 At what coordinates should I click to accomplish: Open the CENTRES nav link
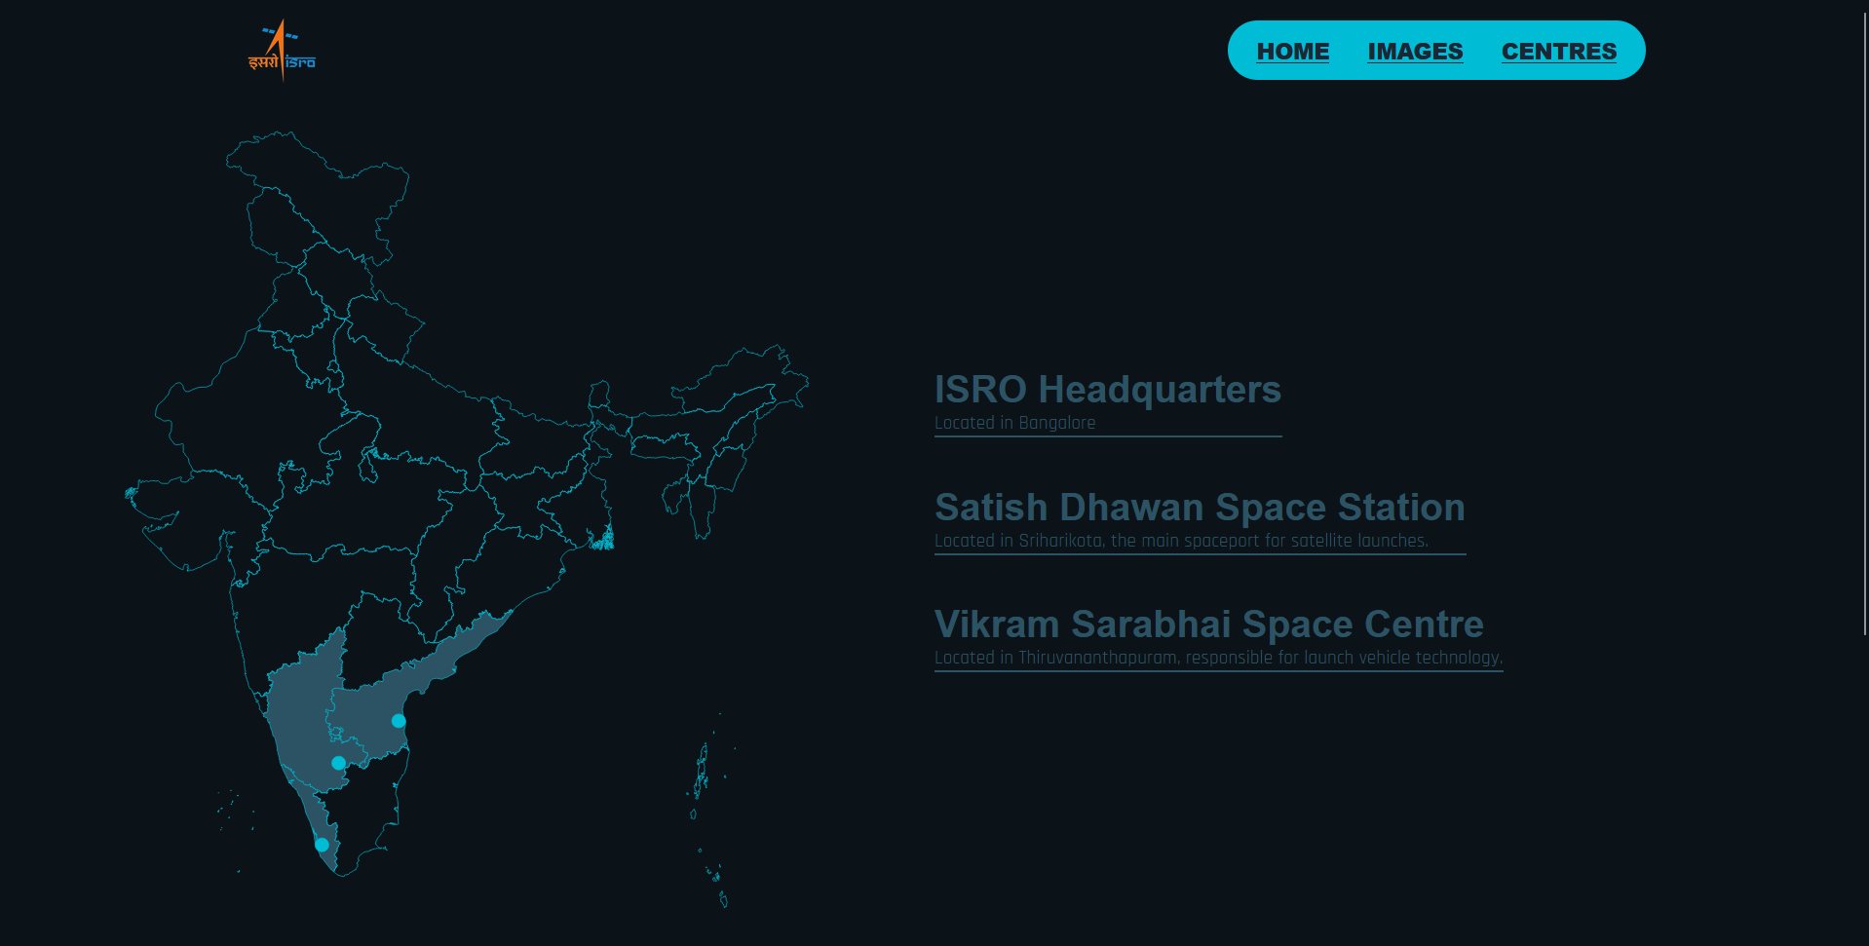point(1559,51)
